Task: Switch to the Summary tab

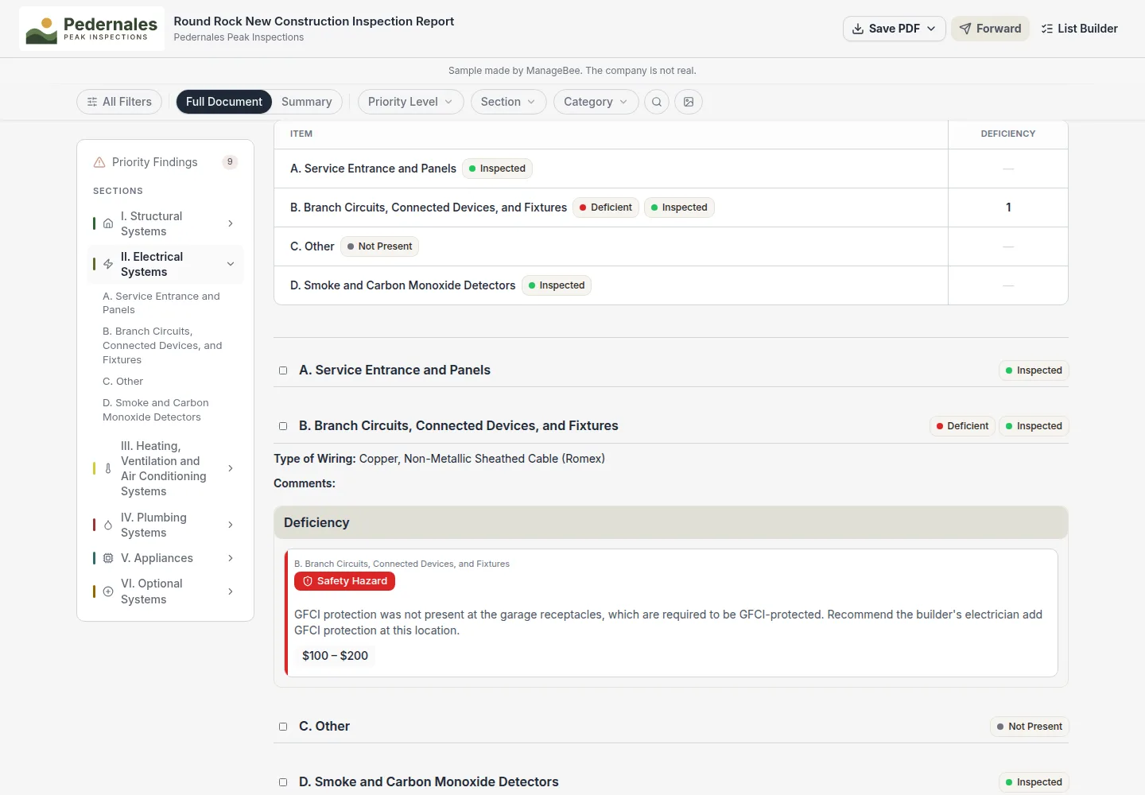Action: (x=307, y=102)
